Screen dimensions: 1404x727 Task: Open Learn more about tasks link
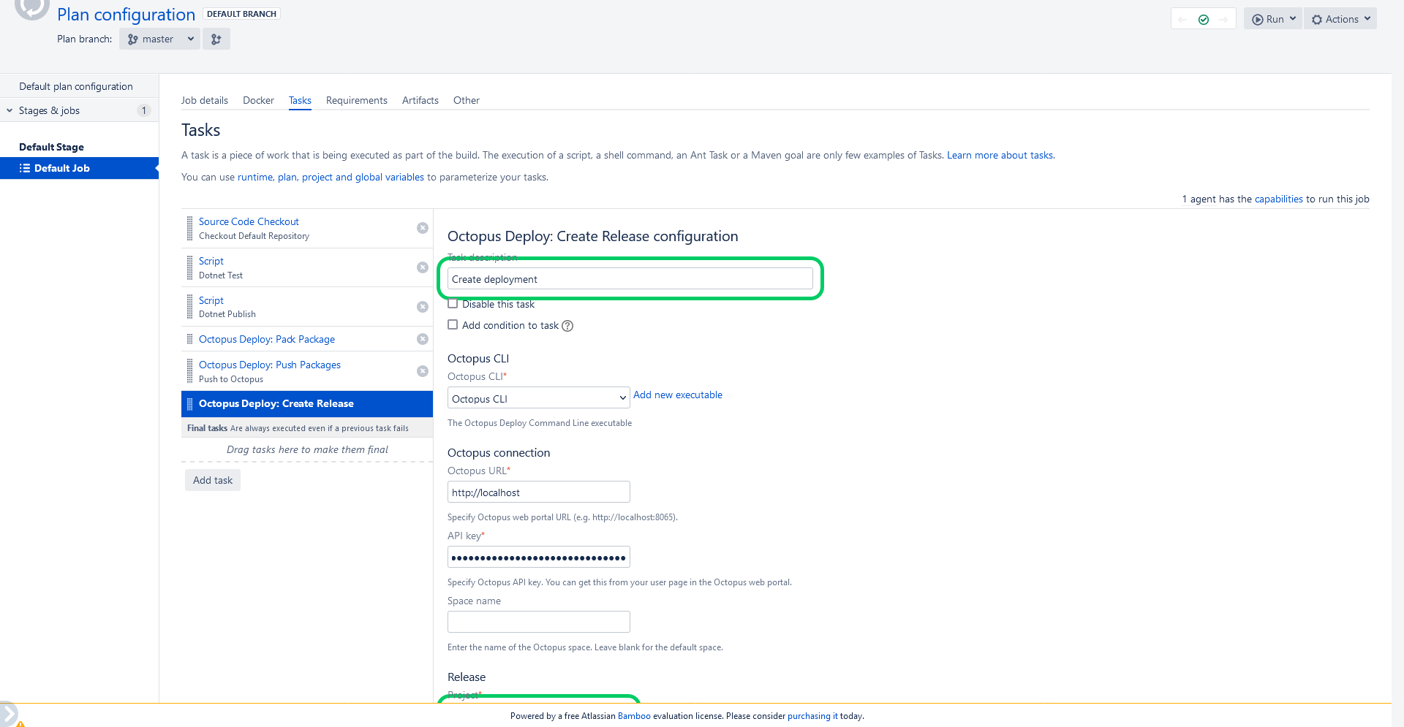(x=1000, y=155)
